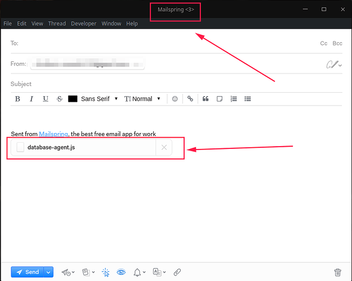Open the View menu
This screenshot has width=352, height=281.
click(37, 24)
